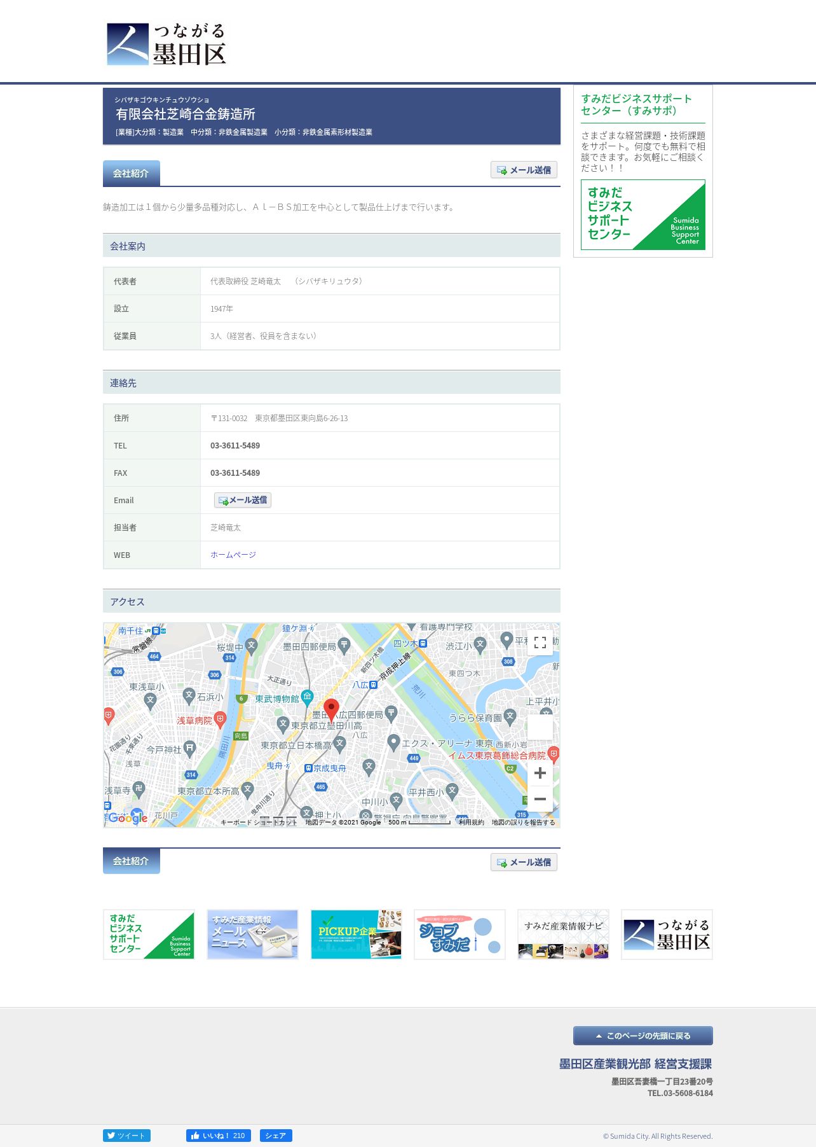Viewport: 816px width, 1147px height.
Task: Click the red location pin on map
Action: click(x=331, y=710)
